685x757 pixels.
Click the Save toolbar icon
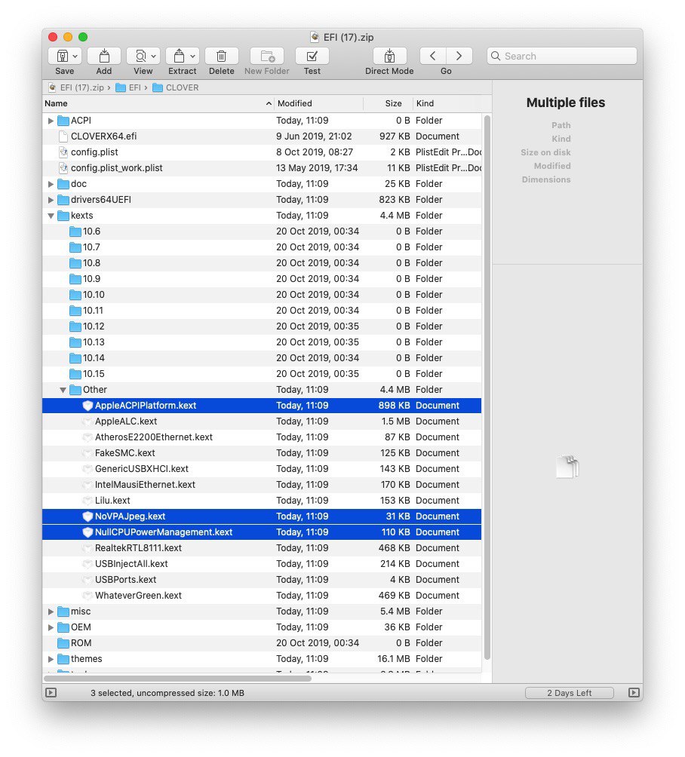tap(61, 56)
